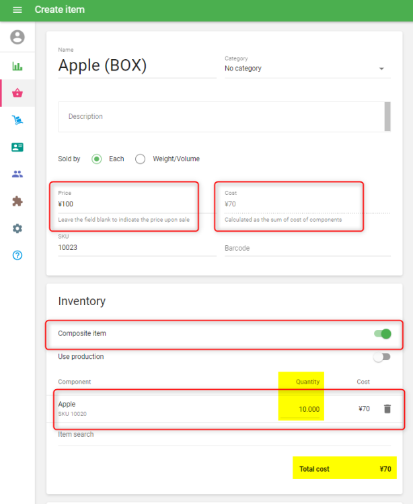Open the Inventory management cart icon
The width and height of the screenshot is (413, 504).
click(17, 120)
